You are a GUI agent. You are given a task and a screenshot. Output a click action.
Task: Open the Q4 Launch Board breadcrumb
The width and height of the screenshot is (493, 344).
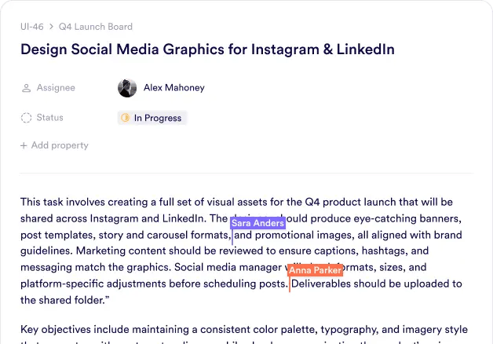[x=96, y=26]
